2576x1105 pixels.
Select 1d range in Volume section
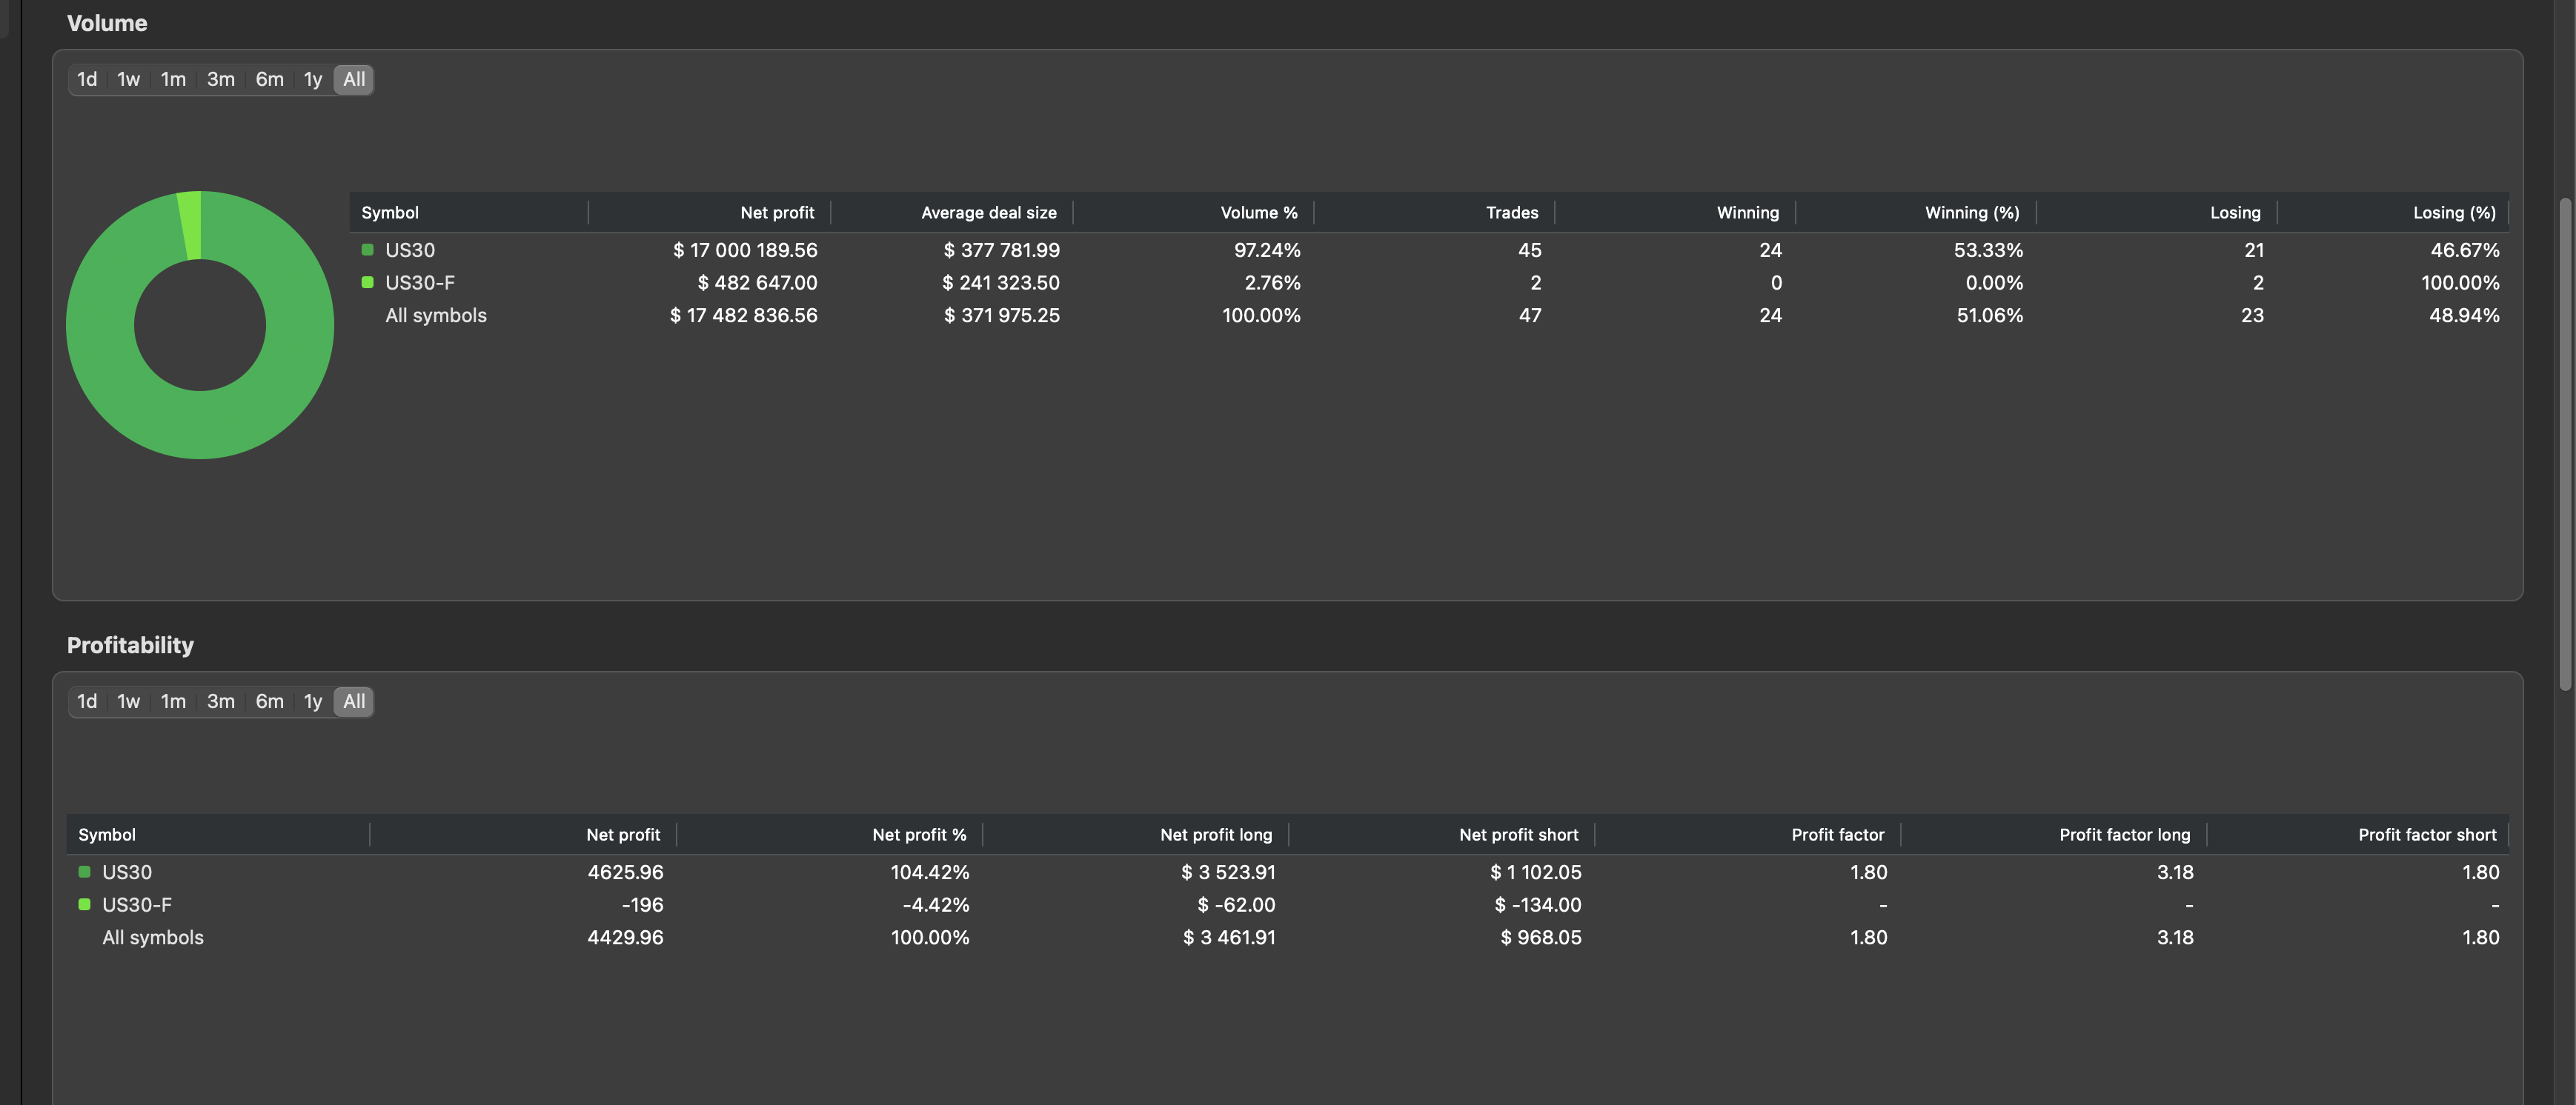tap(87, 79)
